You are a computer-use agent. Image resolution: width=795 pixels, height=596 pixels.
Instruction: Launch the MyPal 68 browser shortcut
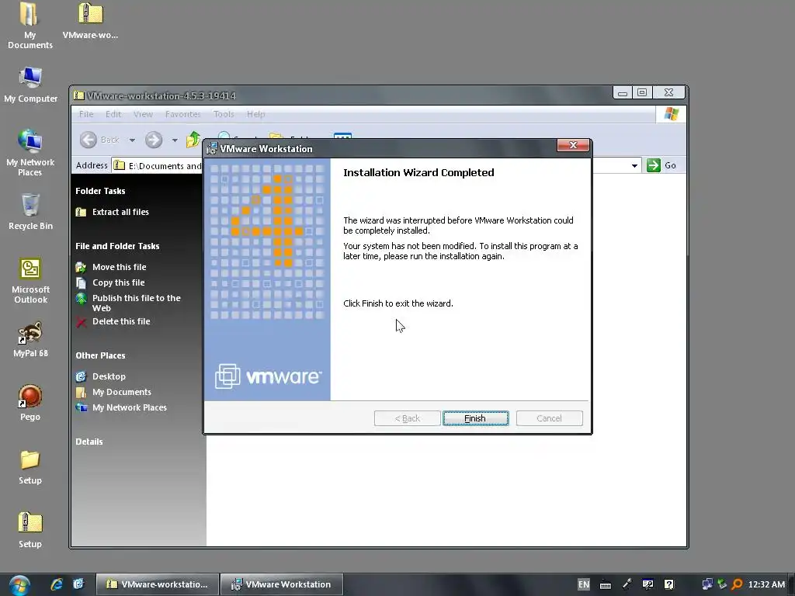pos(30,339)
